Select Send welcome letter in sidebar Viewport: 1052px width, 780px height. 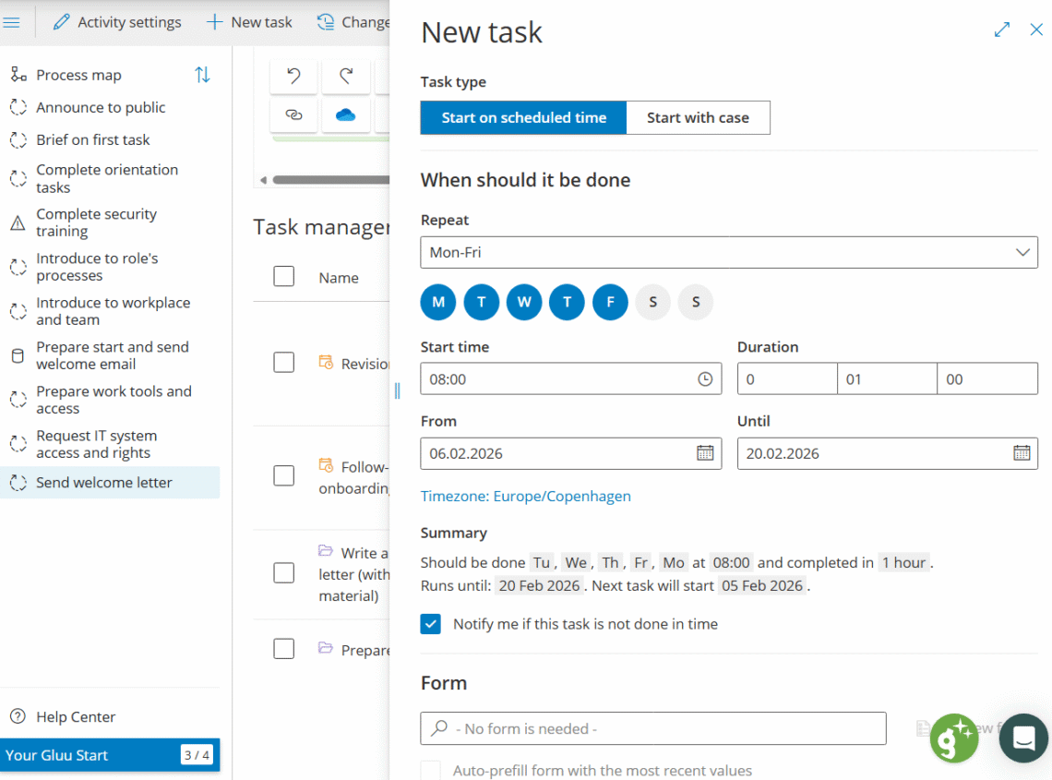point(104,482)
